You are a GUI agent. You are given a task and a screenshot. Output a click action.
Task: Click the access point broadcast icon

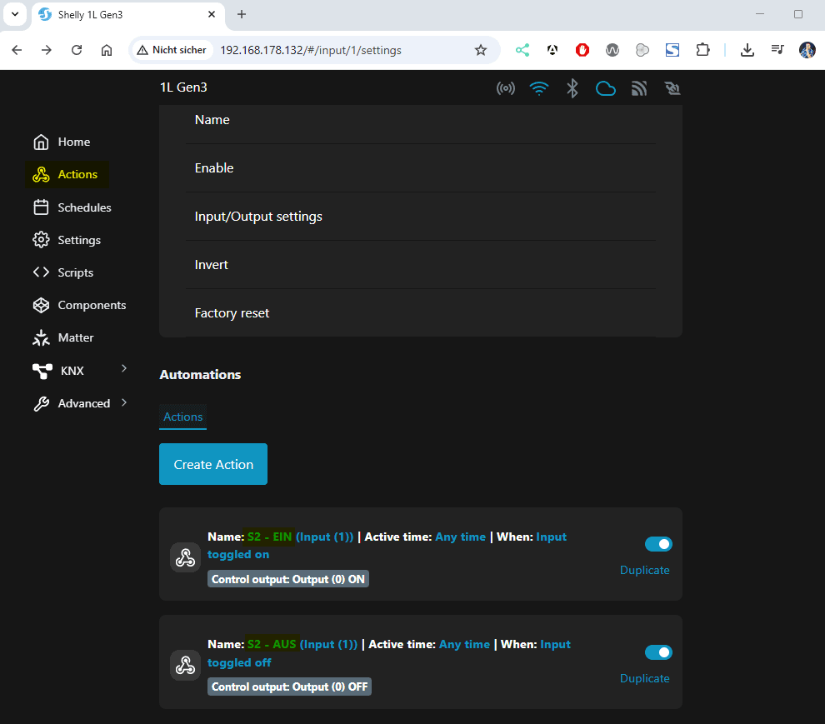[506, 88]
